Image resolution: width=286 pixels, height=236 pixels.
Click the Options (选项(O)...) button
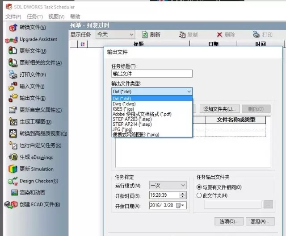[229, 221]
